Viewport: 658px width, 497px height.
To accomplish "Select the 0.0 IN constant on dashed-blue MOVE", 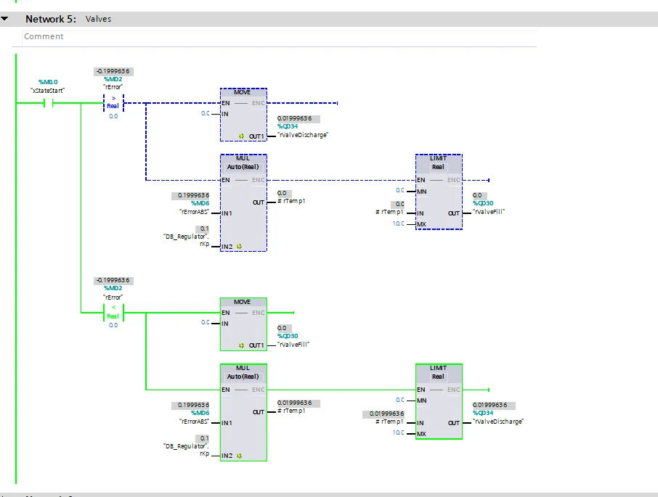I will tap(205, 113).
